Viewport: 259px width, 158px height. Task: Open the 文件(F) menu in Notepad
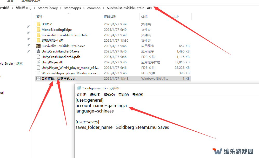pyautogui.click(x=82, y=95)
